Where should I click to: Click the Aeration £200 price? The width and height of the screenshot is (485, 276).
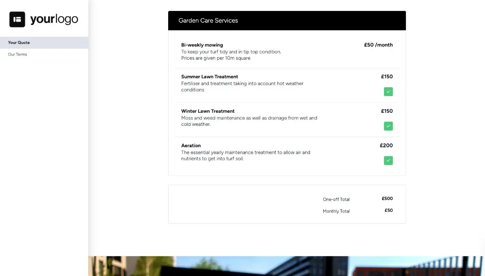(386, 145)
